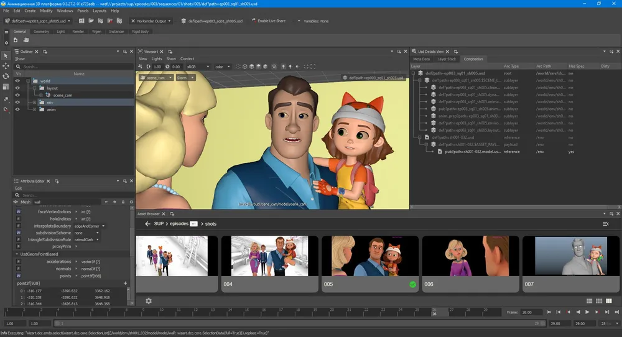The height and width of the screenshot is (337, 622).
Task: Select the arrow selection tool in left toolbar
Action: (x=6, y=55)
